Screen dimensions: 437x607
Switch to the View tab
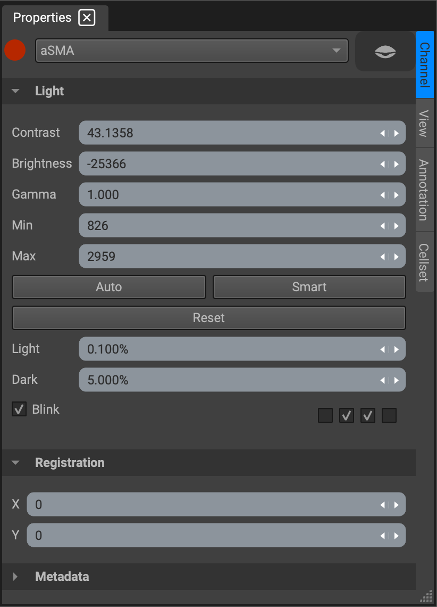click(424, 123)
